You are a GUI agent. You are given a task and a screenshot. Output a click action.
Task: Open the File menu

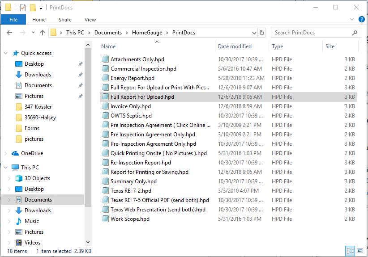coord(13,20)
